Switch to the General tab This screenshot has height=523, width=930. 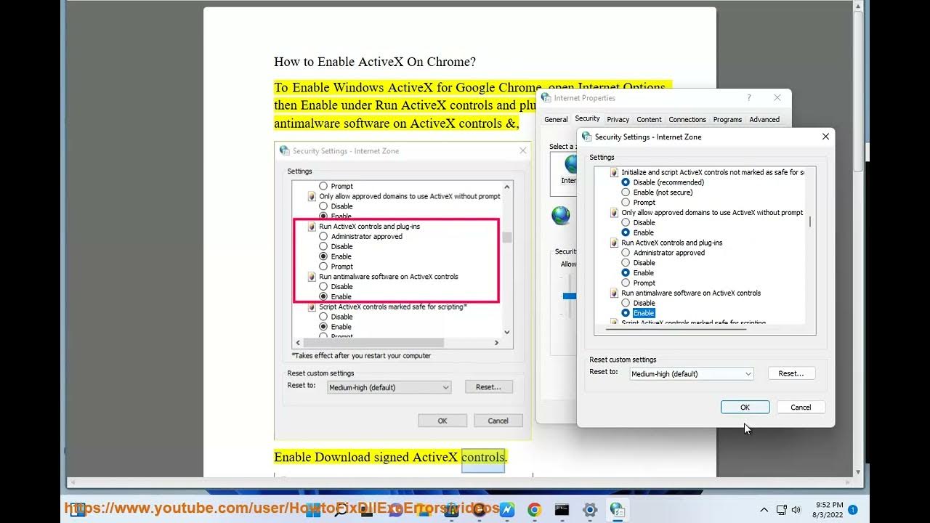(556, 120)
